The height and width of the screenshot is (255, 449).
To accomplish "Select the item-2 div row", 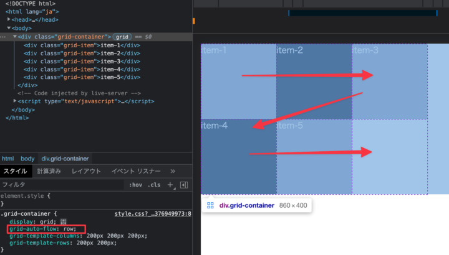I will 82,53.
